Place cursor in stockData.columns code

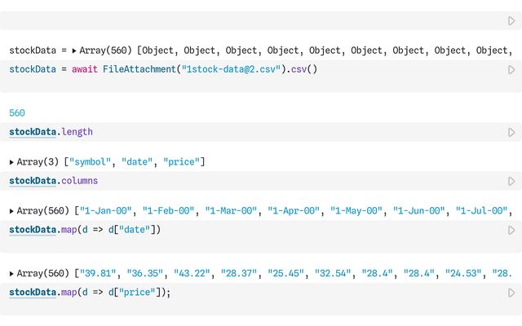pyautogui.click(x=245, y=181)
